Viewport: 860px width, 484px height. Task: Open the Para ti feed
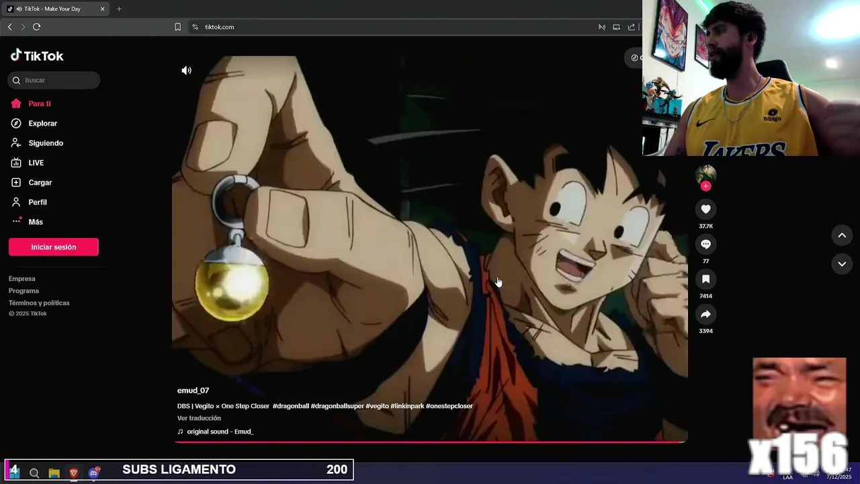click(x=31, y=104)
